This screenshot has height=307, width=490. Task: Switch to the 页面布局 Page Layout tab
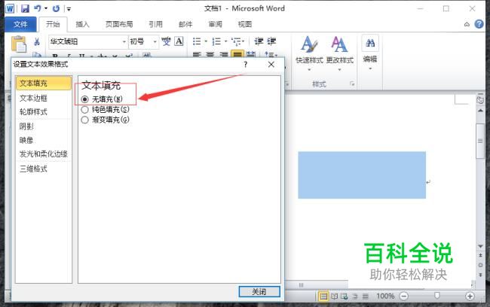tap(119, 24)
